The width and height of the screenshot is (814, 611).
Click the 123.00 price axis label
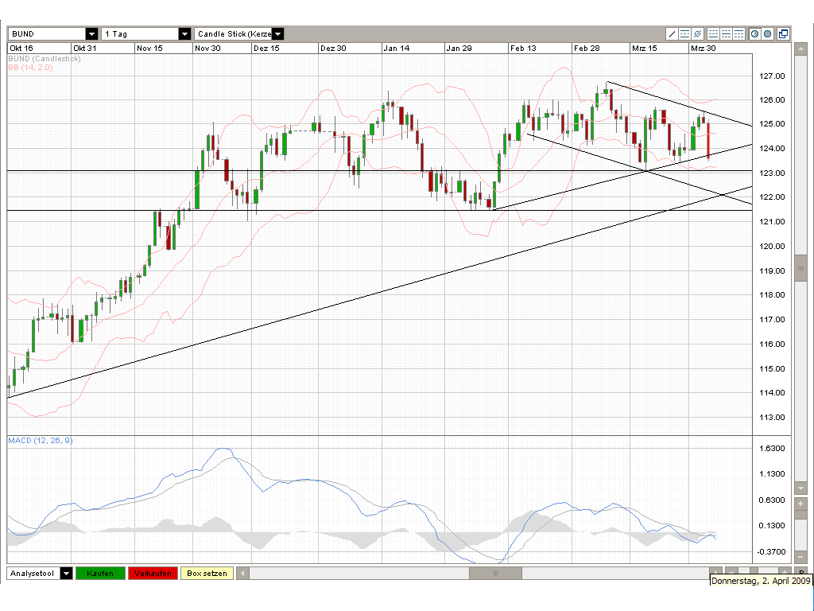772,173
